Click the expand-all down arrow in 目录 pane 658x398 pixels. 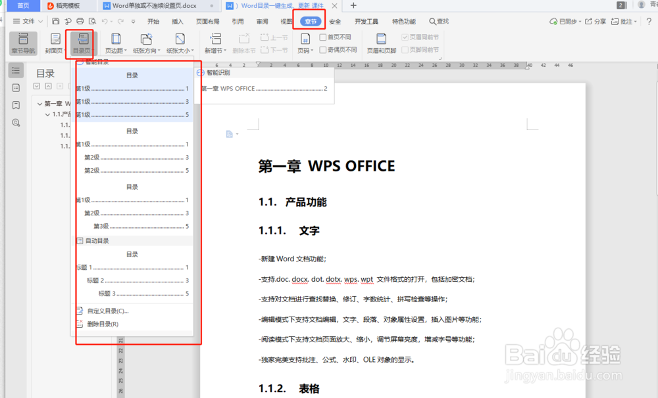pos(37,86)
